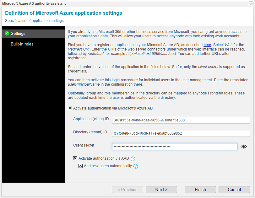Cancel the assistant dialog
The width and height of the screenshot is (255, 198).
click(234, 190)
